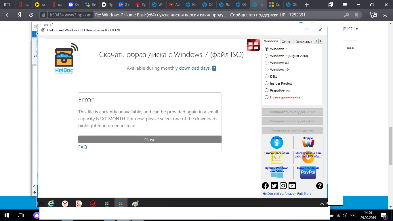
Task: Open Task View on Windows taskbar
Action: pos(21,215)
